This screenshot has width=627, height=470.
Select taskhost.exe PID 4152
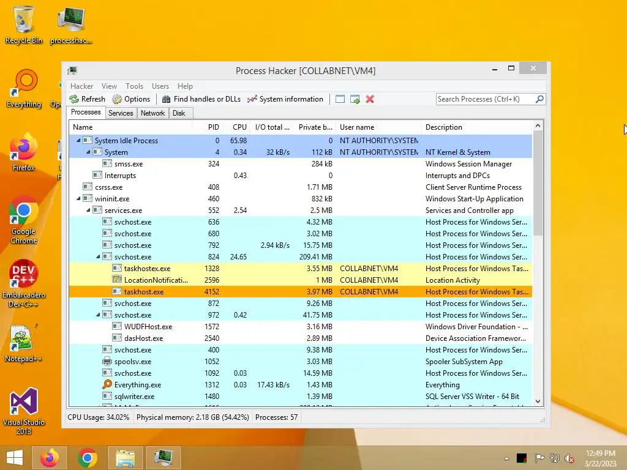click(300, 292)
